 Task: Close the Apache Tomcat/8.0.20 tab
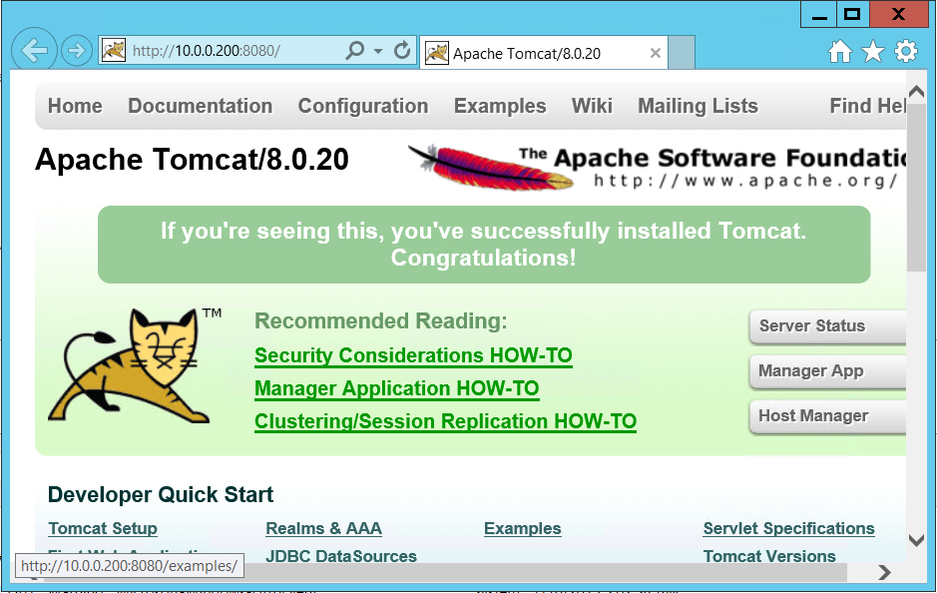(x=655, y=53)
